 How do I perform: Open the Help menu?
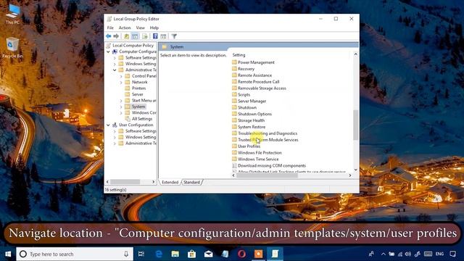pyautogui.click(x=154, y=28)
